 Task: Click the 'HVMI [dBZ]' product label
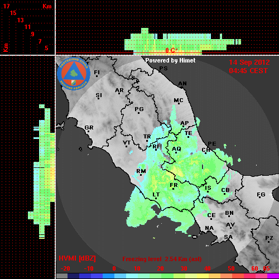(77, 258)
